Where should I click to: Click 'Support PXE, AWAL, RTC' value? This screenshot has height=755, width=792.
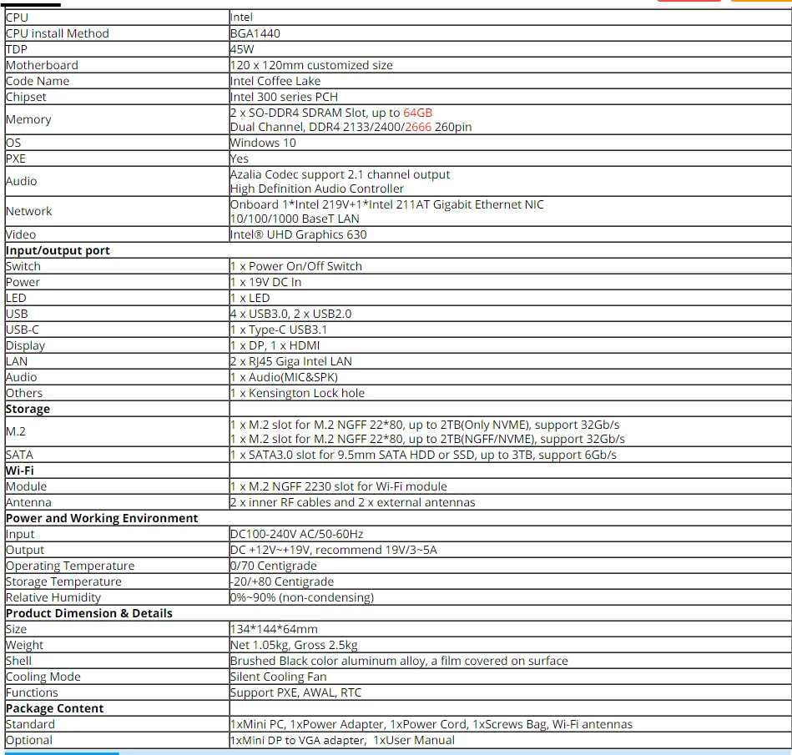(x=296, y=692)
